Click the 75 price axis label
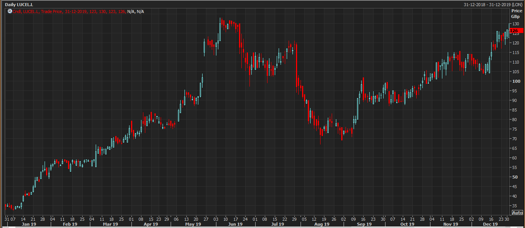 (514, 129)
